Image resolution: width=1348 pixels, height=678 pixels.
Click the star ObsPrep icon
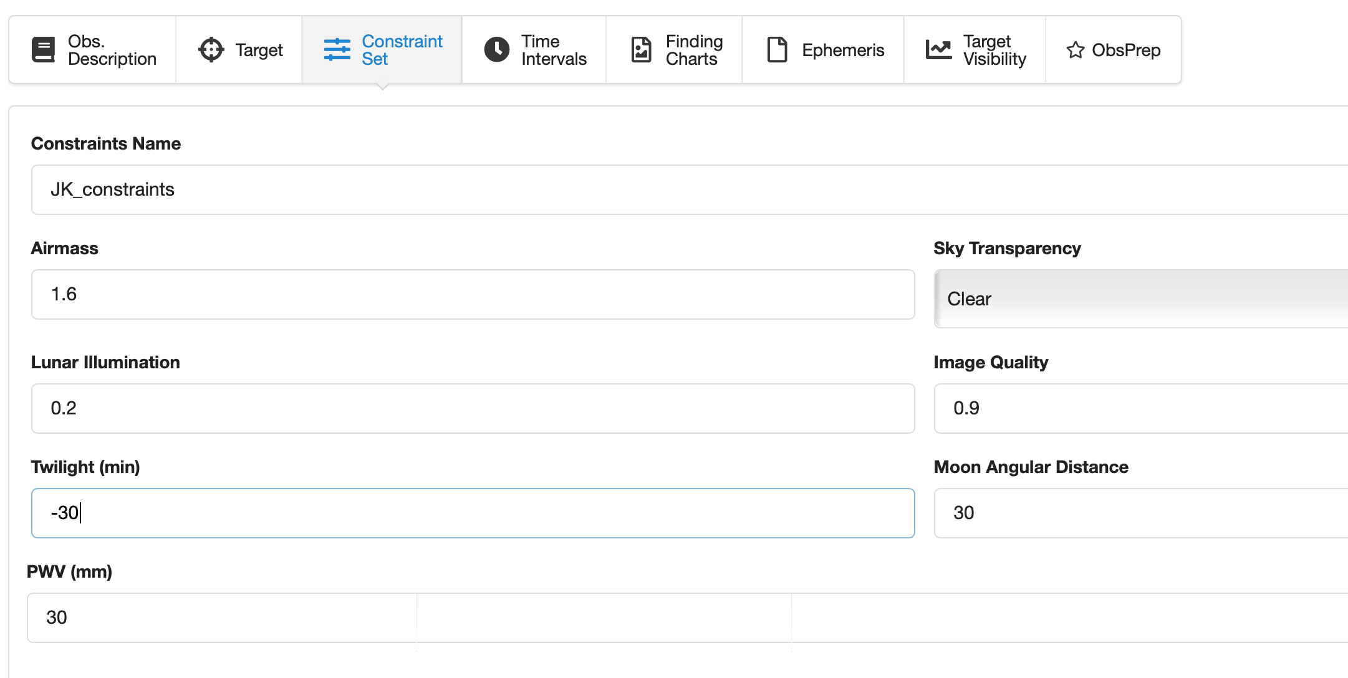tap(1075, 50)
